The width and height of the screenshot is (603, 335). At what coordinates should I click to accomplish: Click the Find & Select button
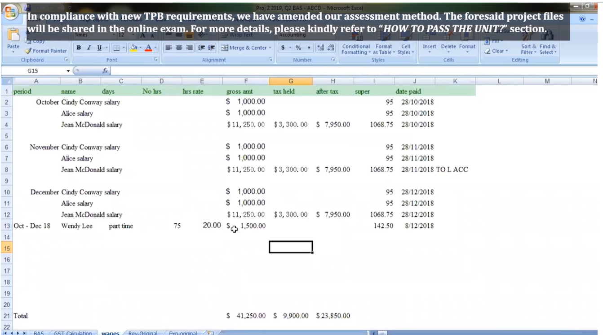[547, 49]
